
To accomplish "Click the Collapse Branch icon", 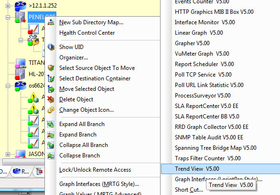I will [x=51, y=156].
